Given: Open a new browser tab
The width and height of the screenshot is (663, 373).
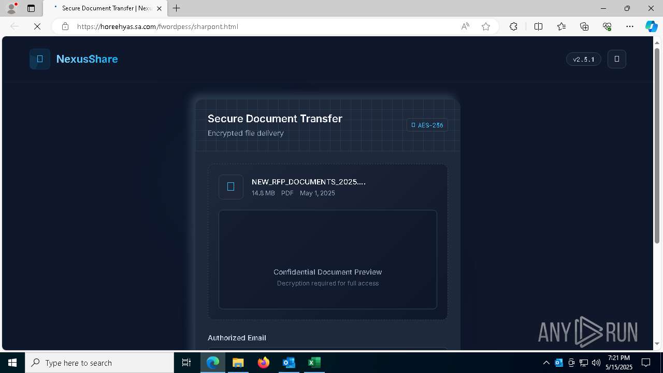Looking at the screenshot, I should coord(177,8).
